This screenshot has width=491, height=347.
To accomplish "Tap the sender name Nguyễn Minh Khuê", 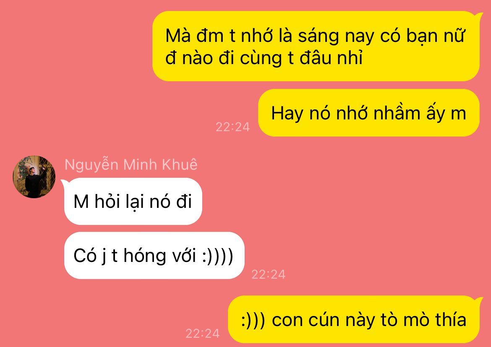I will click(x=131, y=165).
